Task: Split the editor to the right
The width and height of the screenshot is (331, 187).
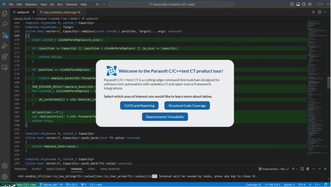Action: (x=320, y=12)
